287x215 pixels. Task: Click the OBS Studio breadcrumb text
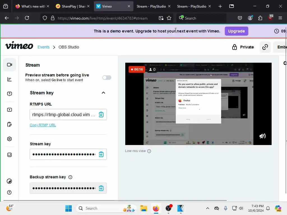pyautogui.click(x=69, y=47)
